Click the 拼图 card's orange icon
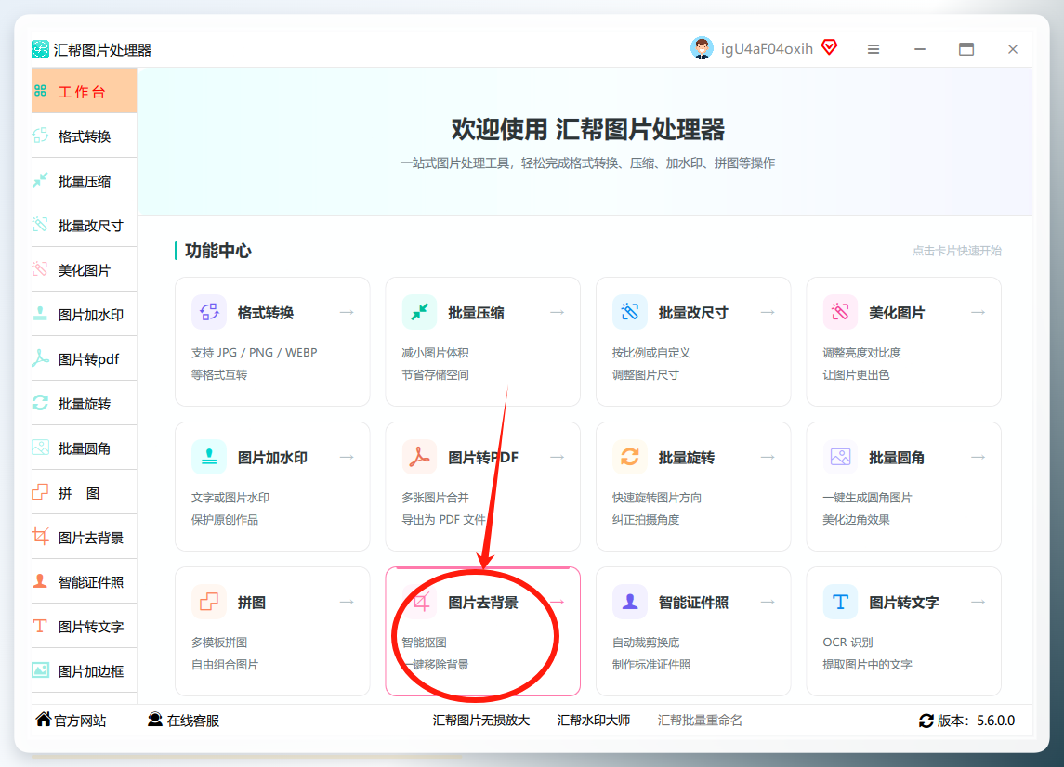 point(209,603)
